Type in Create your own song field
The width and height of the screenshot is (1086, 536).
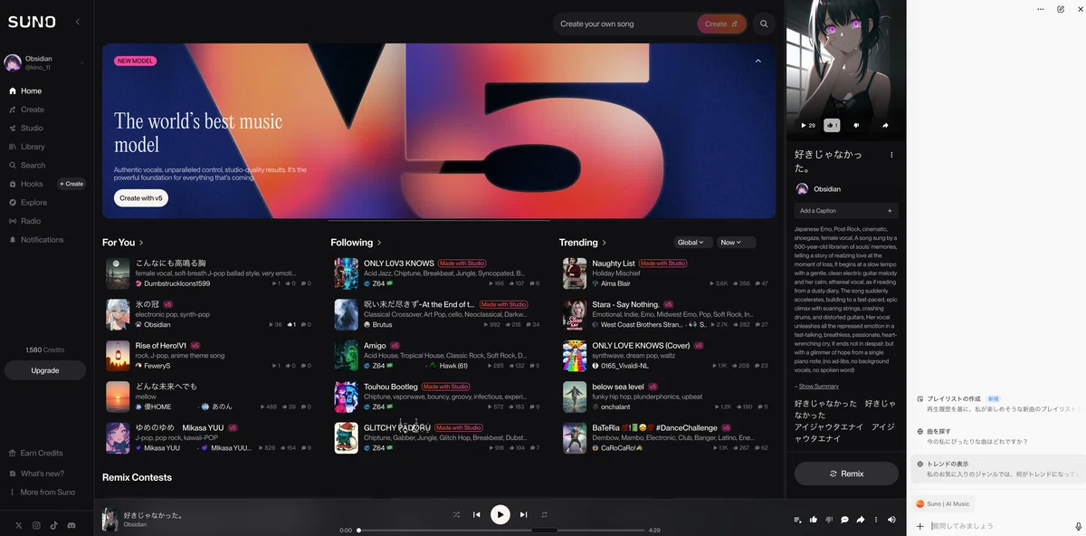[x=625, y=24]
